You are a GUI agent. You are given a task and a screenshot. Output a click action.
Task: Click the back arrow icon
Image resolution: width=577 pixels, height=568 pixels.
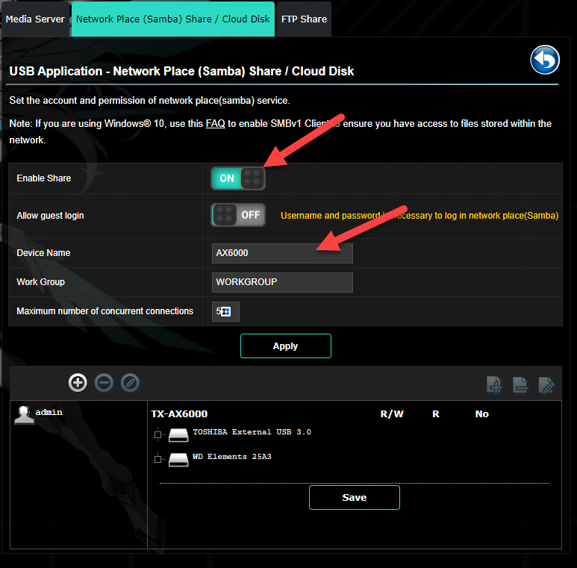pyautogui.click(x=545, y=60)
